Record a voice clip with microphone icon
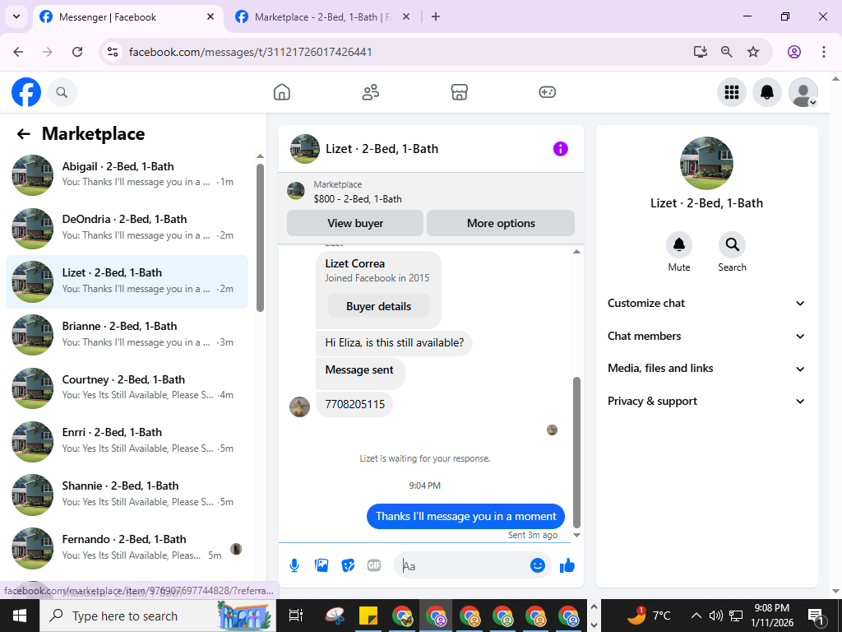 pyautogui.click(x=294, y=565)
